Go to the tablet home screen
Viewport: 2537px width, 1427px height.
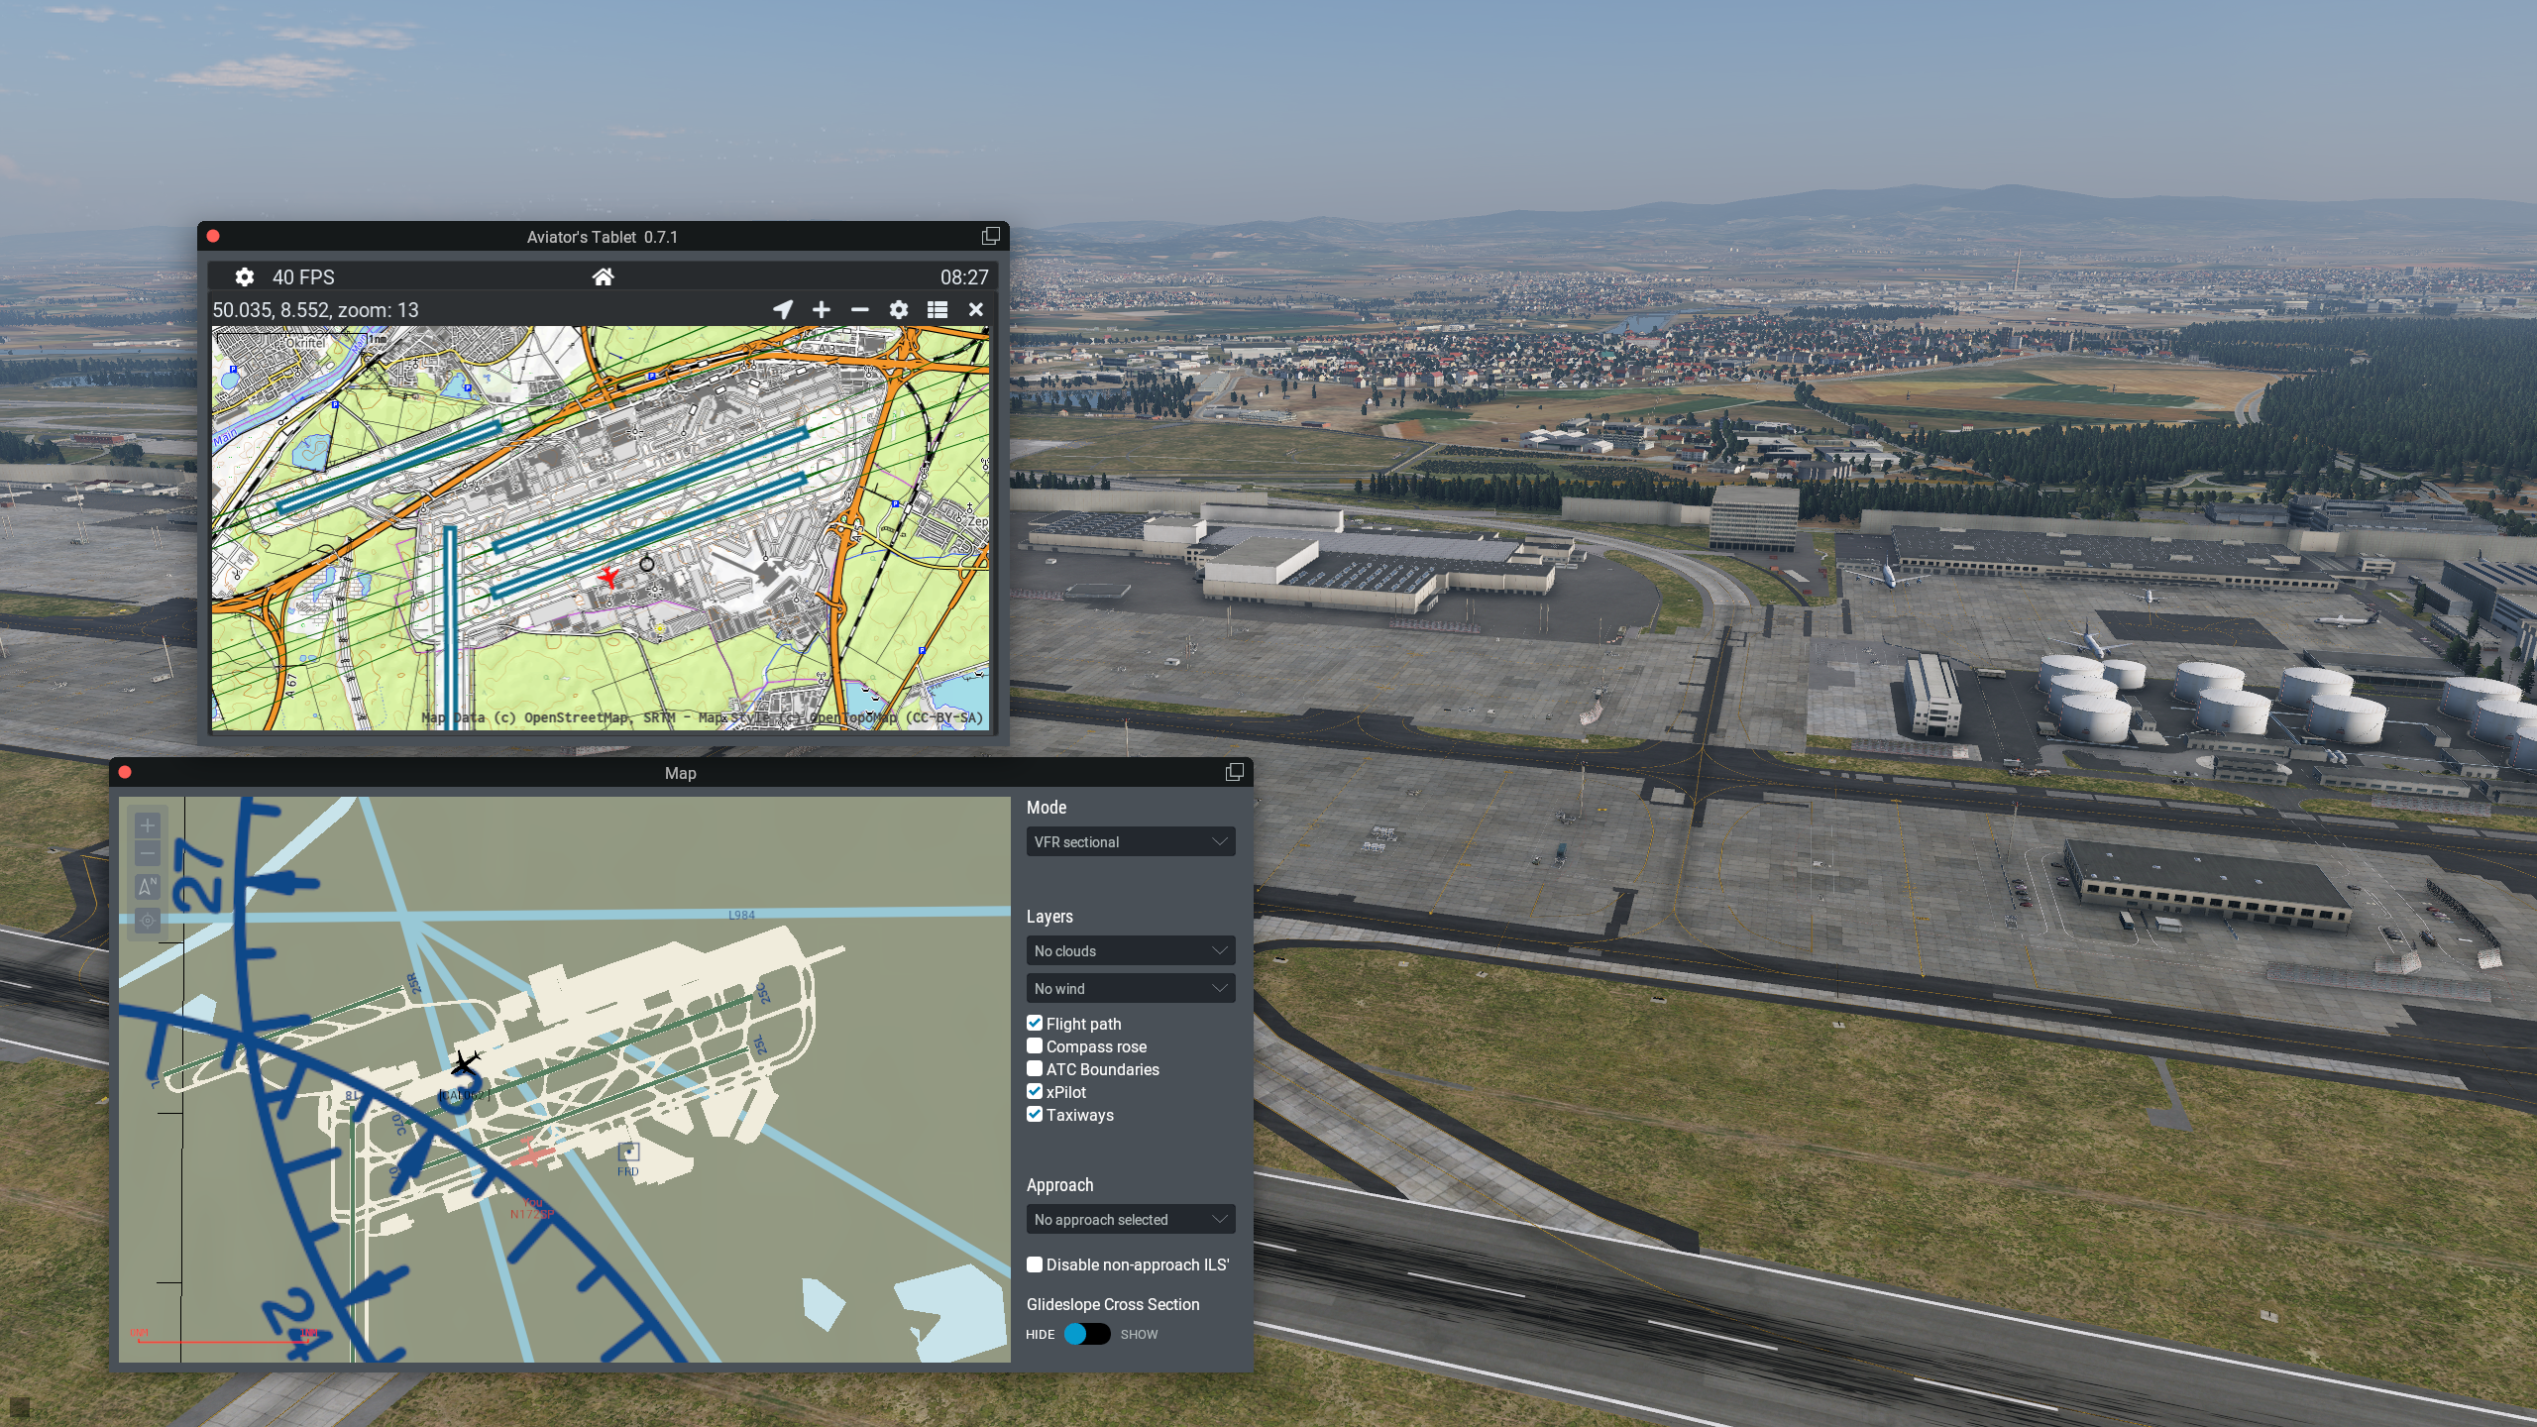click(603, 277)
